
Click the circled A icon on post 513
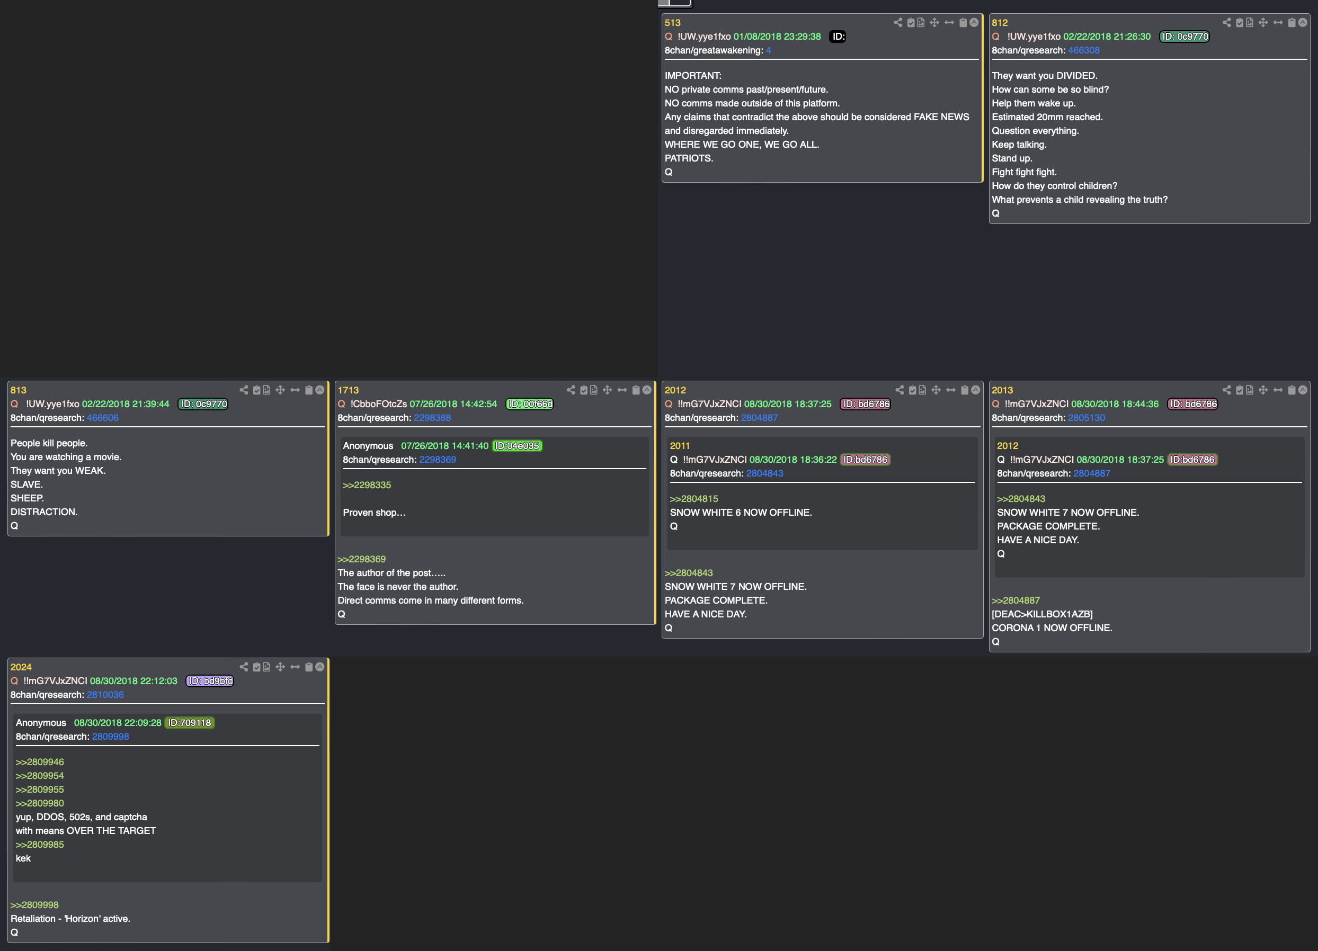974,23
